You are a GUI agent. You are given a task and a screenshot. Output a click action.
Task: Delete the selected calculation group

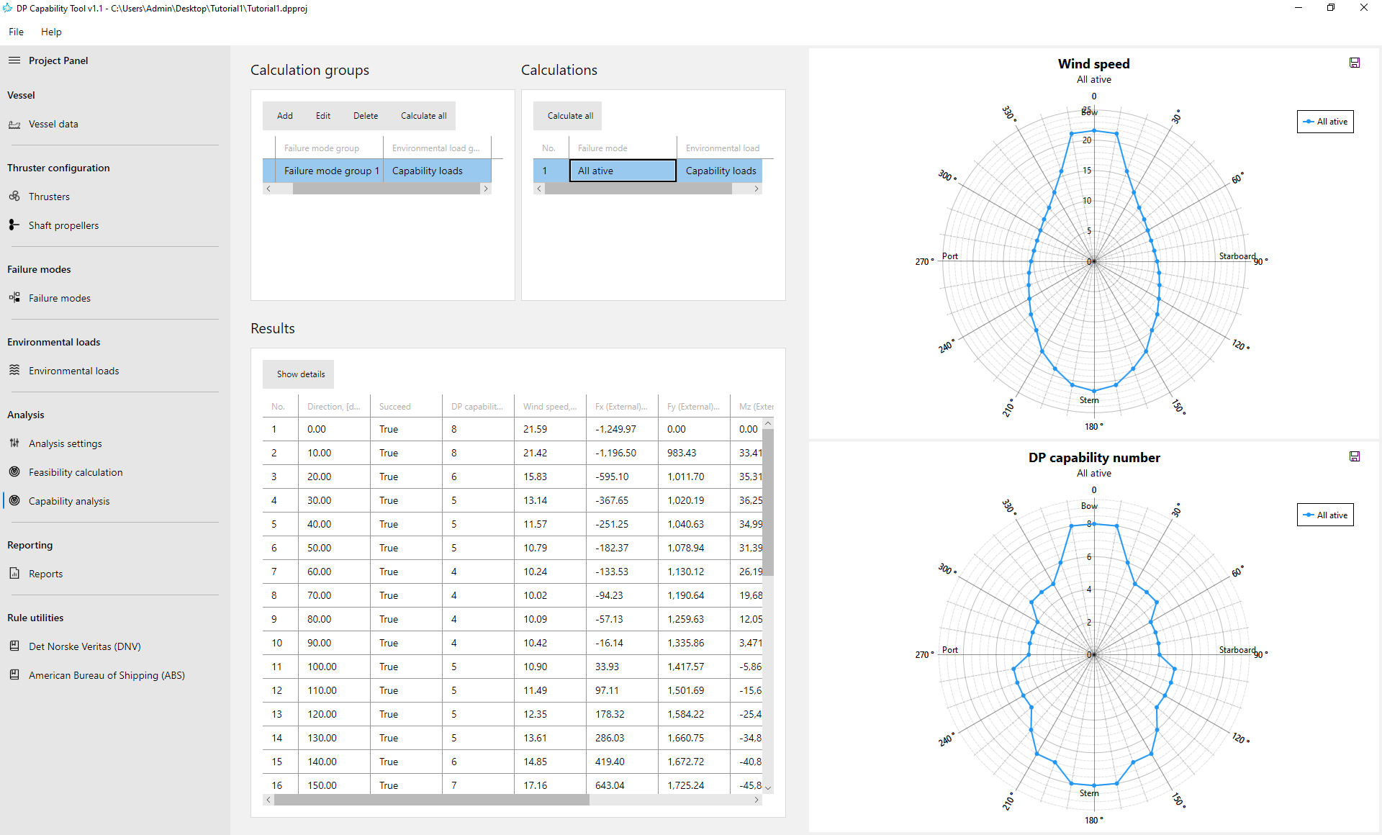(366, 116)
